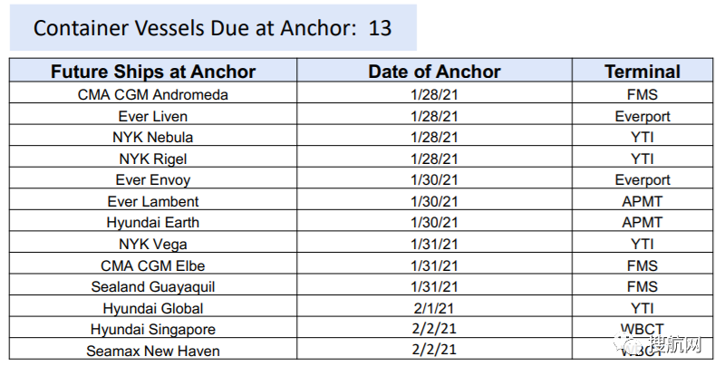
Task: Select the NYK Vega ship entry
Action: 153,244
